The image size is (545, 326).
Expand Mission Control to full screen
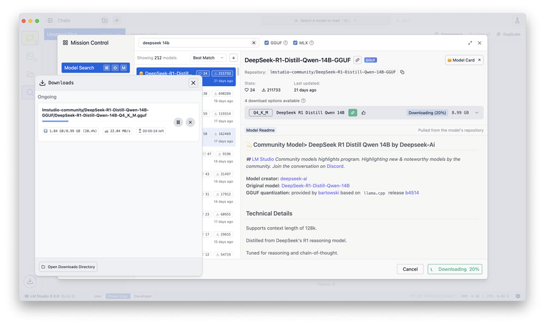[x=470, y=43]
